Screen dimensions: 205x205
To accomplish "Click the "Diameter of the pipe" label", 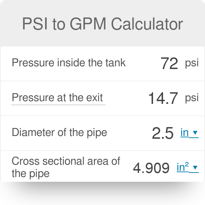I will coord(59,133).
